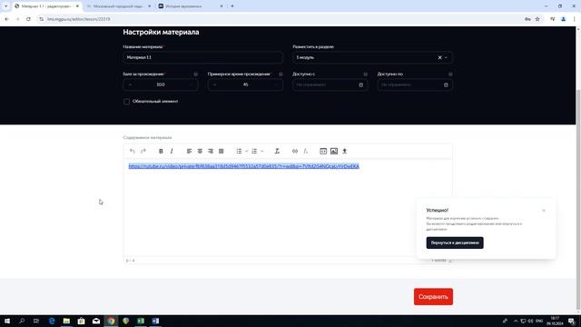The width and height of the screenshot is (581, 327).
Task: Go back in browser history
Action: pos(6,19)
